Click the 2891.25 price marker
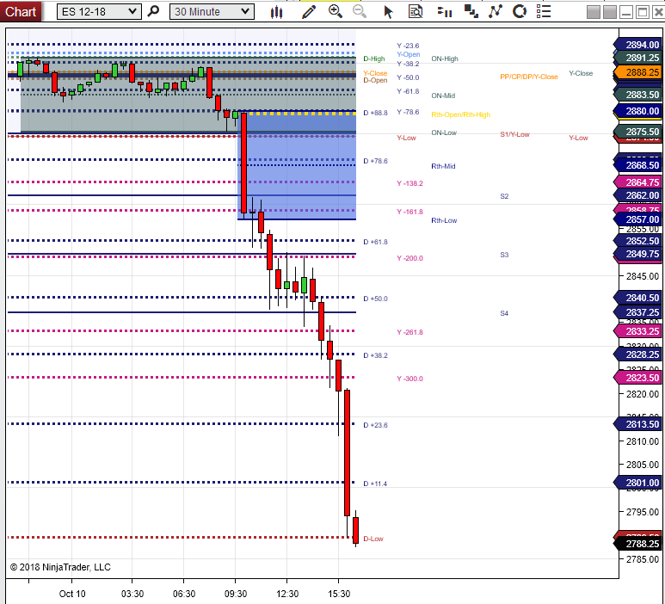The height and width of the screenshot is (604, 665). [x=637, y=58]
